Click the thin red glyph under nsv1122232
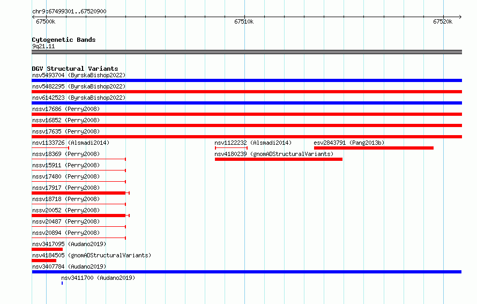The height and width of the screenshot is (304, 477). pos(231,148)
